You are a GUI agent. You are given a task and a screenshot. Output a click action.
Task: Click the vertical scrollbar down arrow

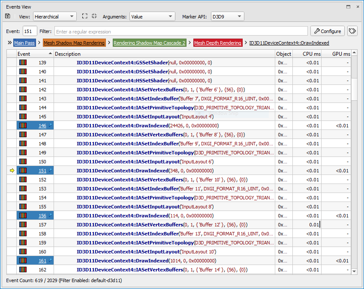[x=354, y=271]
